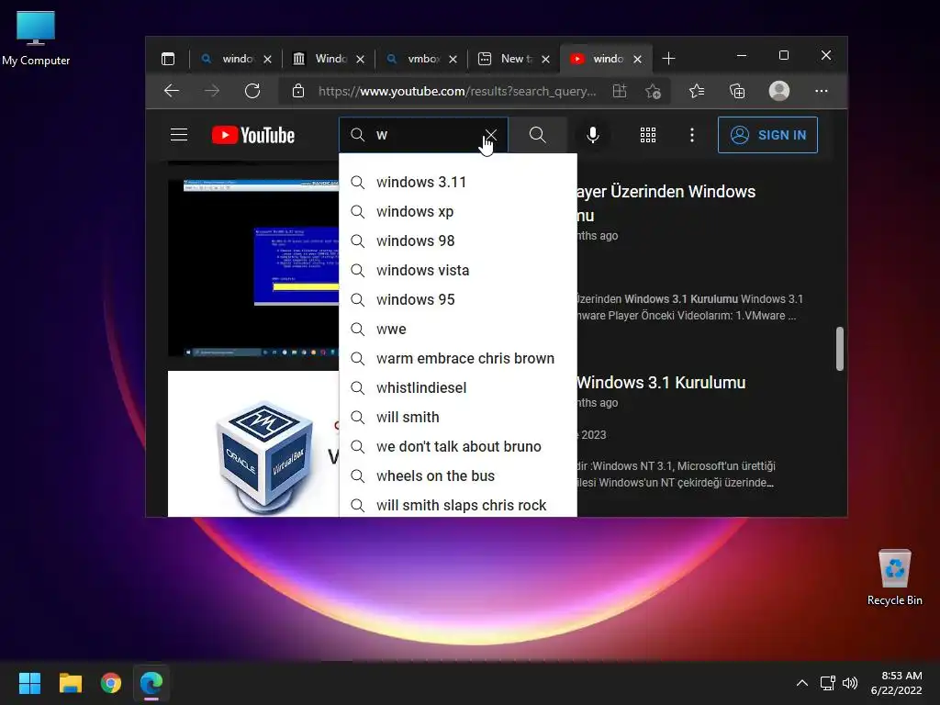Open the YouTube guide hamburger menu
The width and height of the screenshot is (940, 705).
[x=179, y=135]
